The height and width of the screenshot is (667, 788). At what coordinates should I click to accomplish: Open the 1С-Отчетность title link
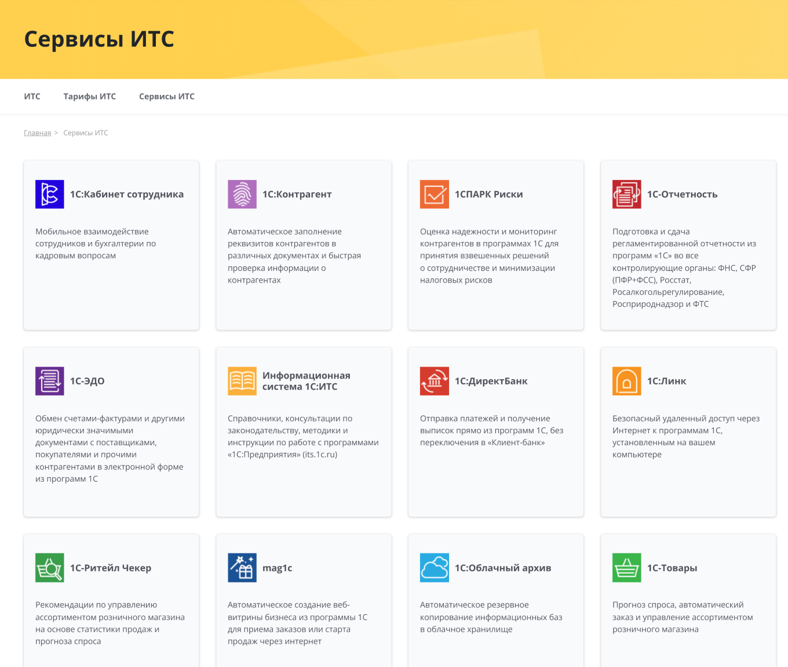pos(683,195)
